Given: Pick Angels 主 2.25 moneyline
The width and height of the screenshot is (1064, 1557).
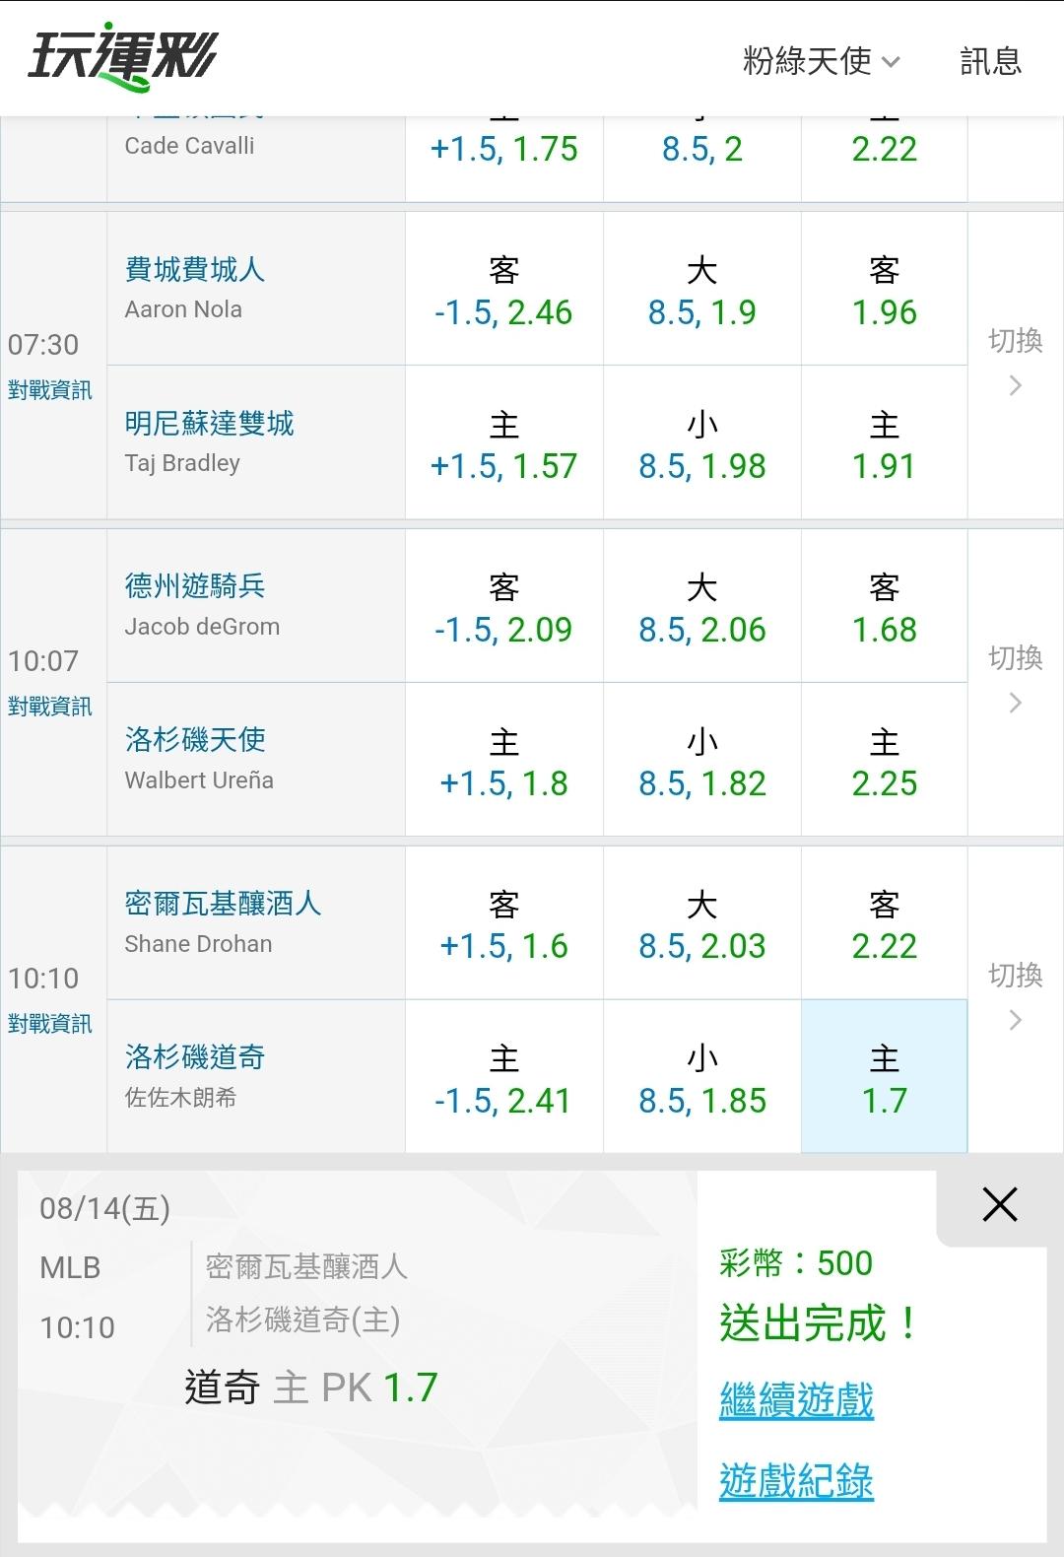Looking at the screenshot, I should coord(885,761).
